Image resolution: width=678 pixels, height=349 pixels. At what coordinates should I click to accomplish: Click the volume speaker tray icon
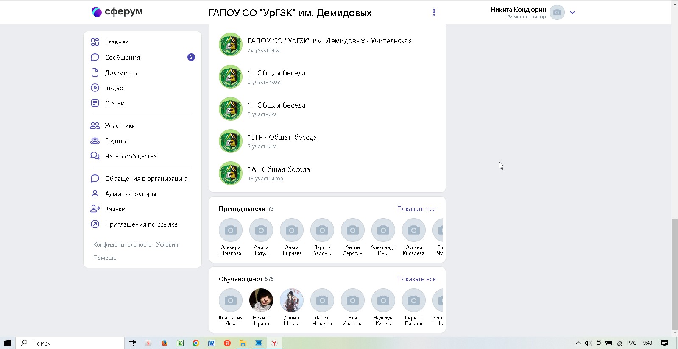(x=588, y=343)
